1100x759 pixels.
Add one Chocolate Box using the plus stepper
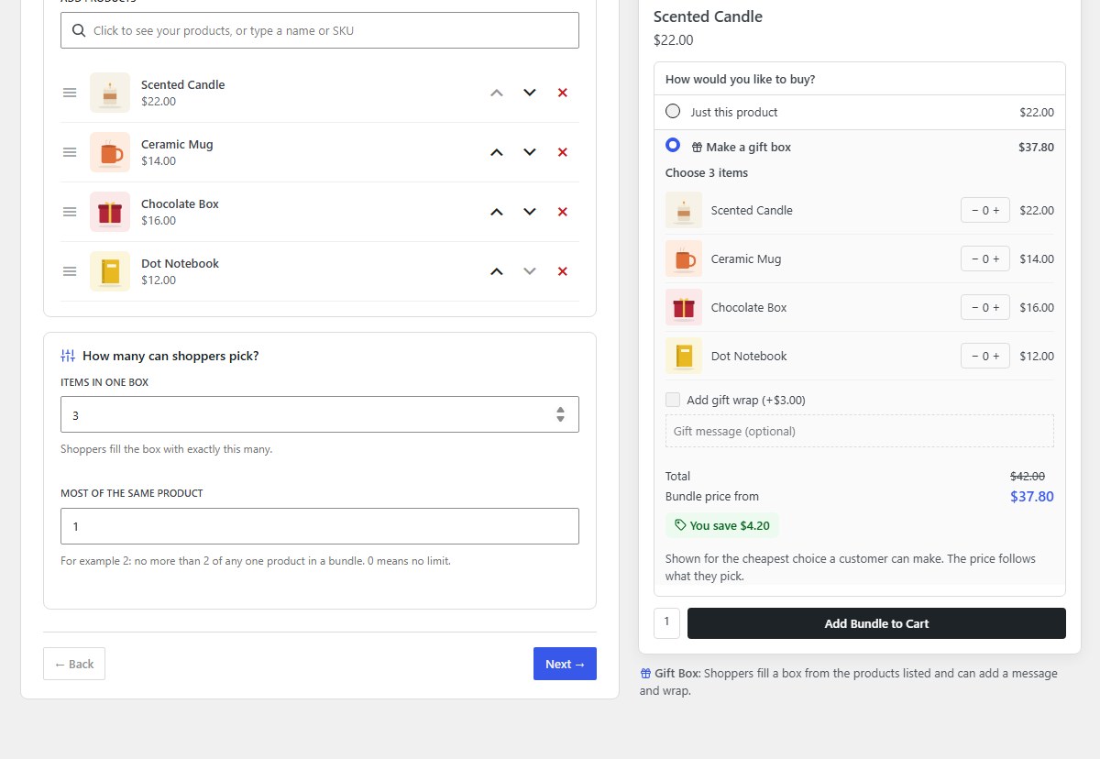pyautogui.click(x=997, y=308)
